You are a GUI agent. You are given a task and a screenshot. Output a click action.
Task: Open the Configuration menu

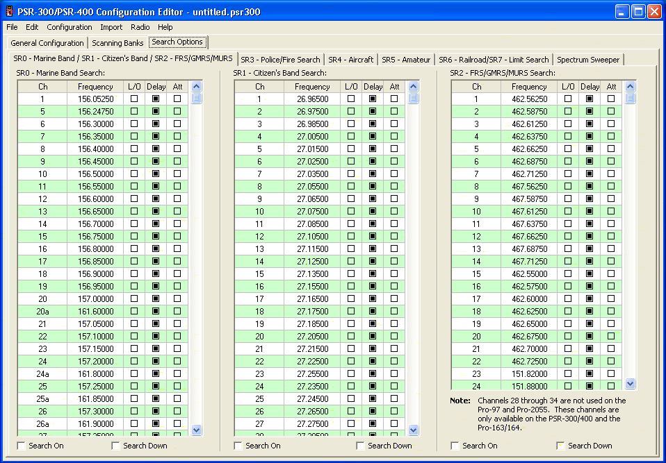point(70,27)
